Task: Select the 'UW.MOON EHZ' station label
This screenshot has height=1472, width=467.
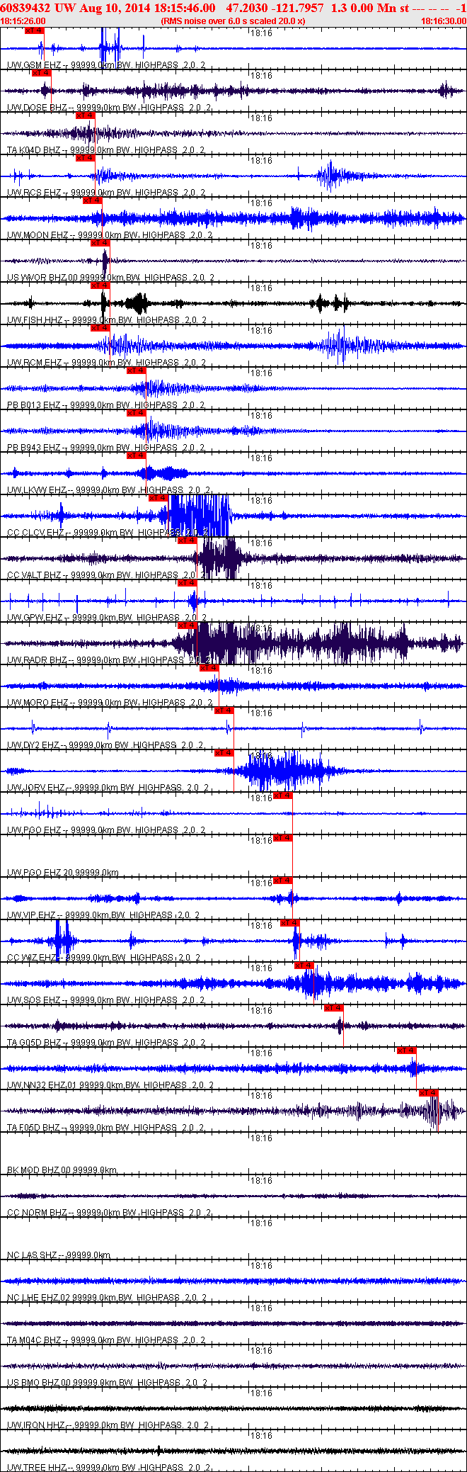Action: click(38, 235)
